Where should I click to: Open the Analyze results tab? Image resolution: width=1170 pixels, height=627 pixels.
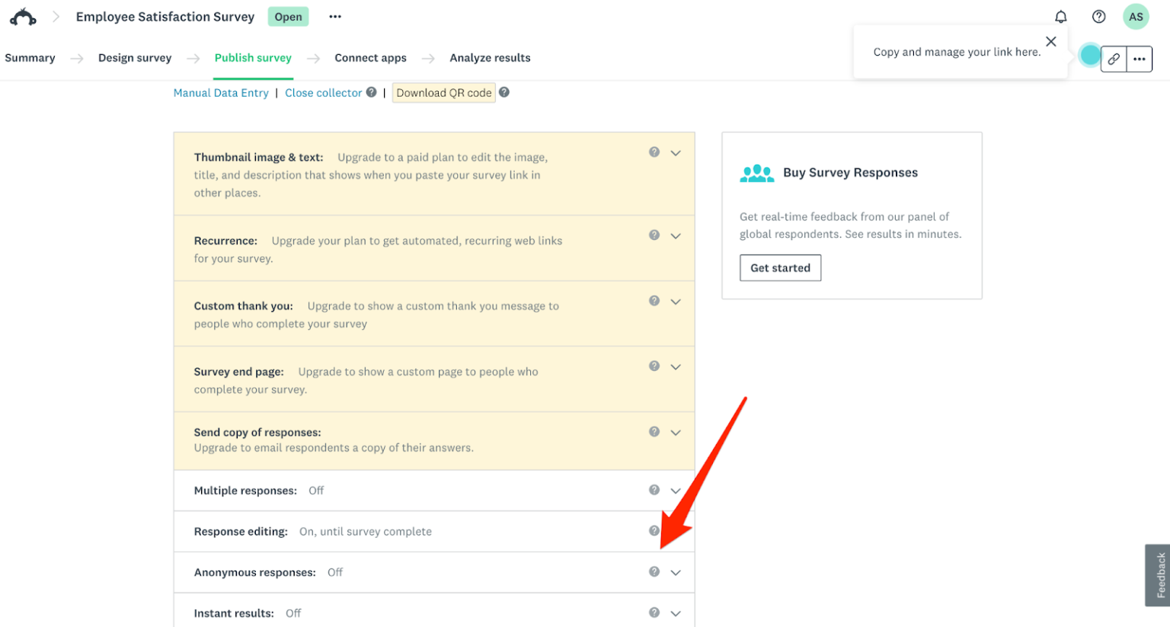click(x=490, y=58)
